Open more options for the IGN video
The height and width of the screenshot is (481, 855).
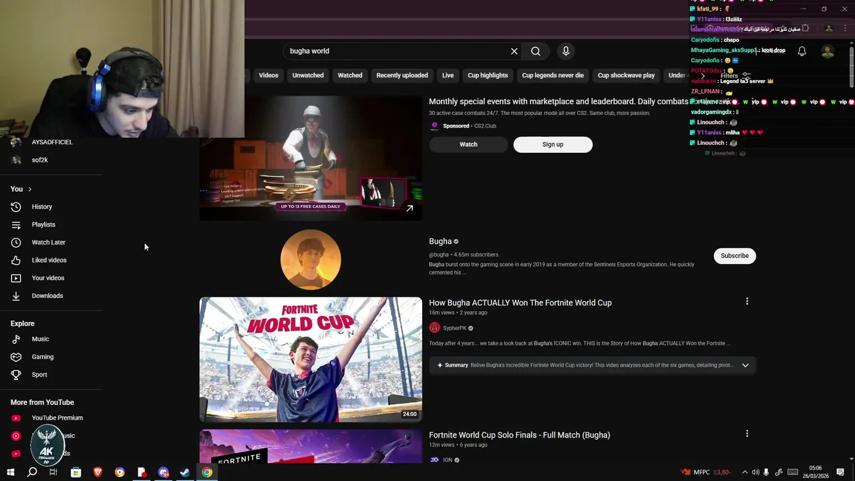[x=747, y=434]
